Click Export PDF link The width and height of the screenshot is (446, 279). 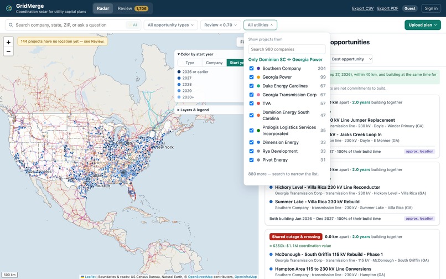(x=388, y=8)
